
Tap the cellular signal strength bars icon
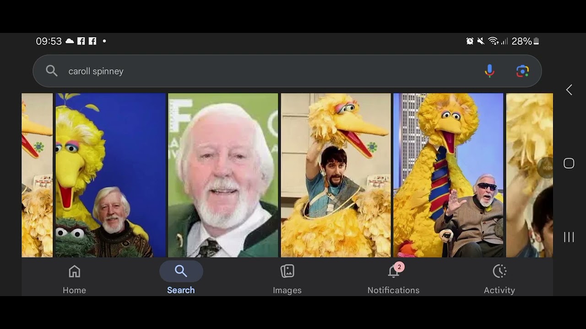click(505, 41)
